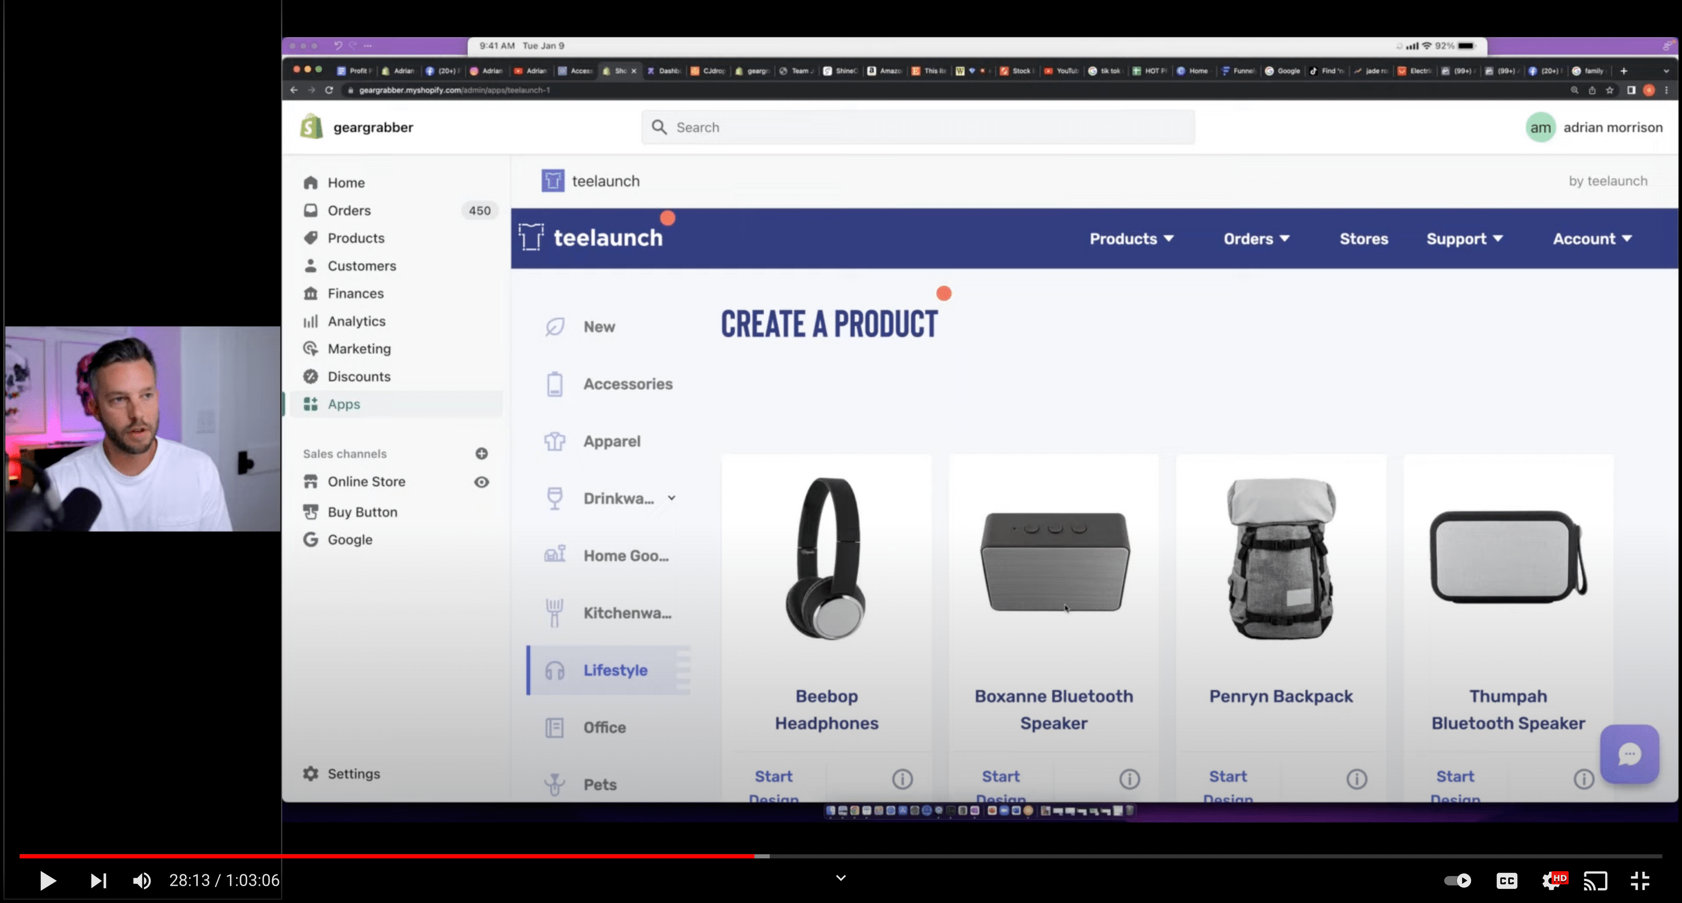Open Products tag icon in sidebar
This screenshot has height=903, width=1682.
[x=311, y=238]
